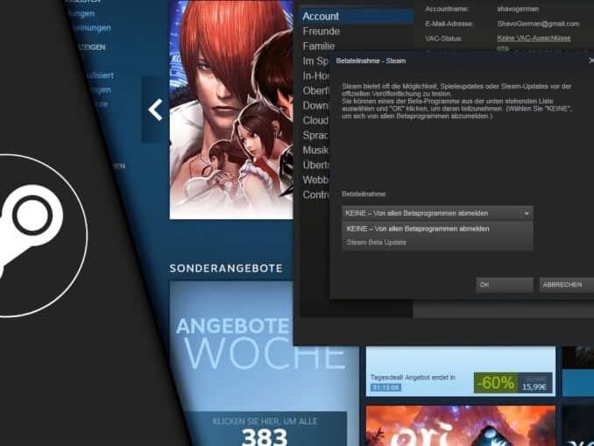Click the OK button in Betateilnahme dialog
The height and width of the screenshot is (446, 594).
pos(505,285)
